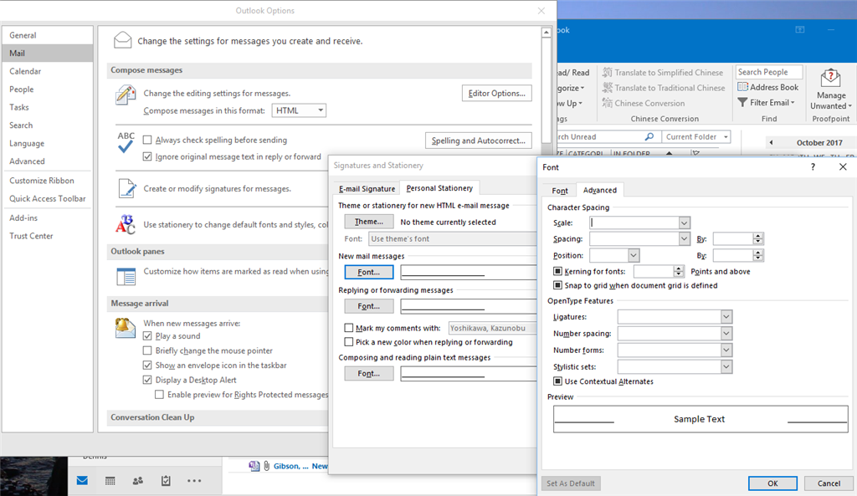The width and height of the screenshot is (857, 496).
Task: Click Editor Options button
Action: coord(496,94)
